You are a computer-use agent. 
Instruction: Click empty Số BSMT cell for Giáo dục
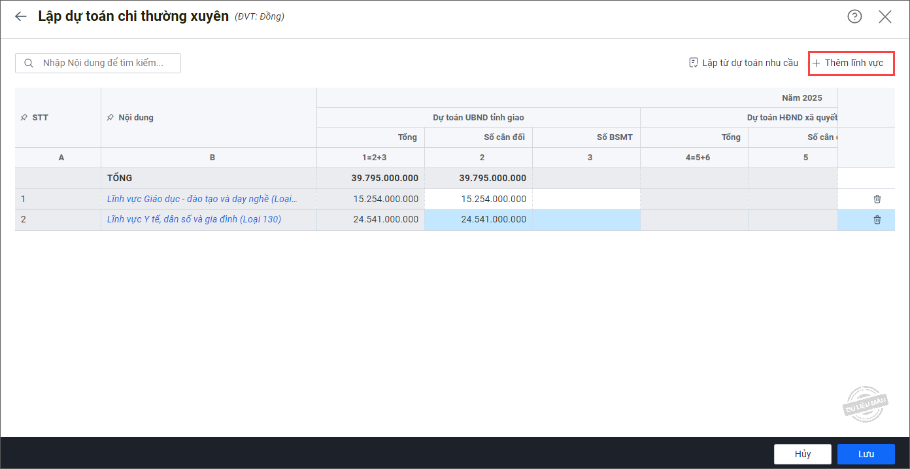tap(586, 200)
